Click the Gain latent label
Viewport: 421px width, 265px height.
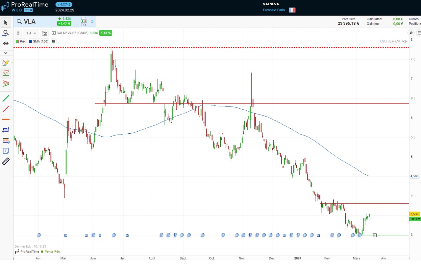click(x=375, y=19)
